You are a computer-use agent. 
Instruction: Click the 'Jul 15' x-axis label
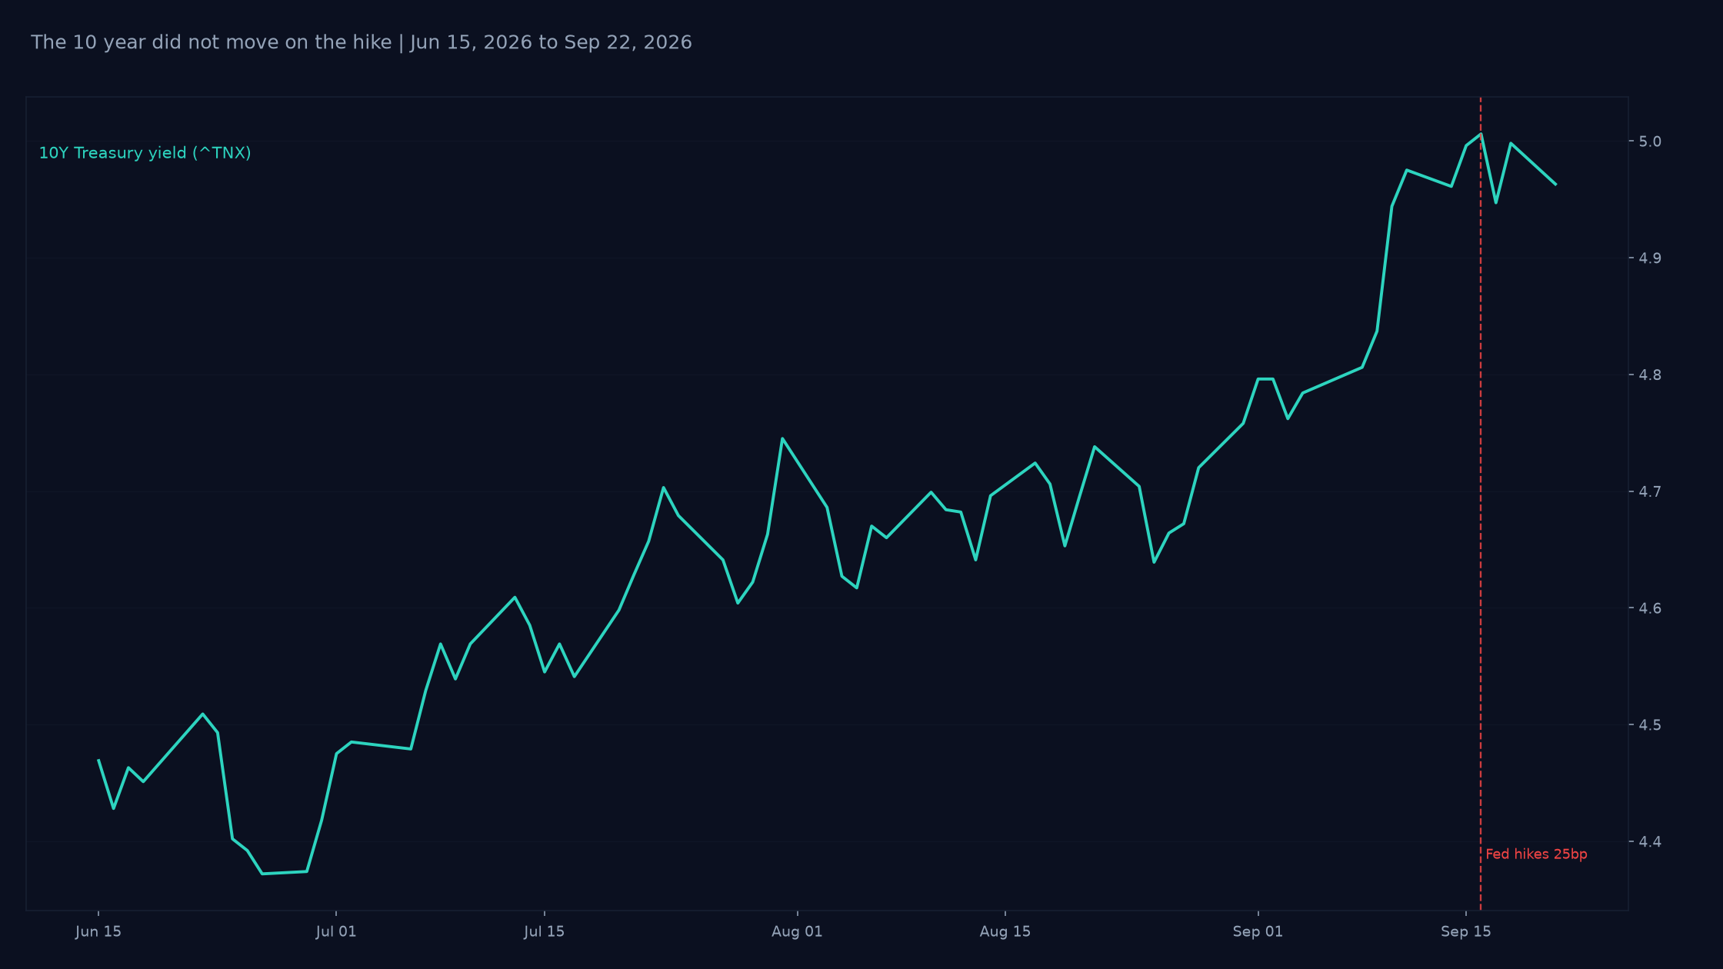[544, 932]
